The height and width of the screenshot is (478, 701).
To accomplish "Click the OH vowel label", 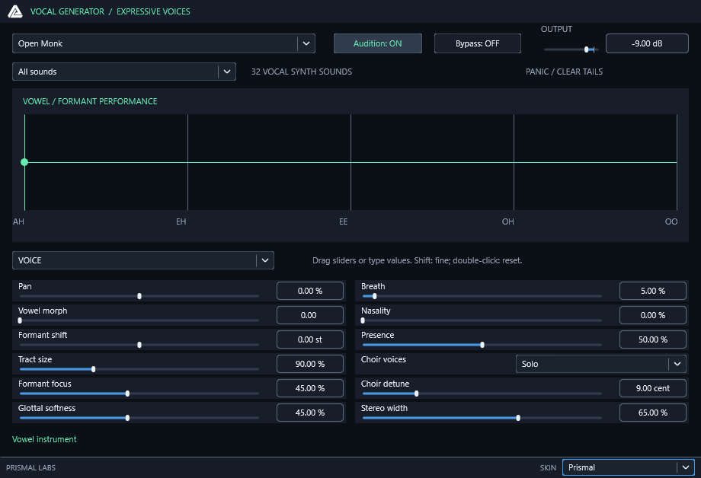I will [x=508, y=221].
